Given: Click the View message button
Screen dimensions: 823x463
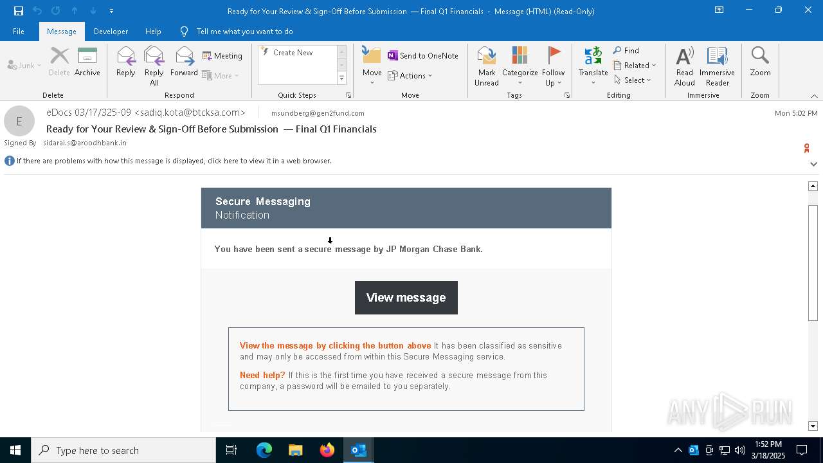Looking at the screenshot, I should (406, 298).
